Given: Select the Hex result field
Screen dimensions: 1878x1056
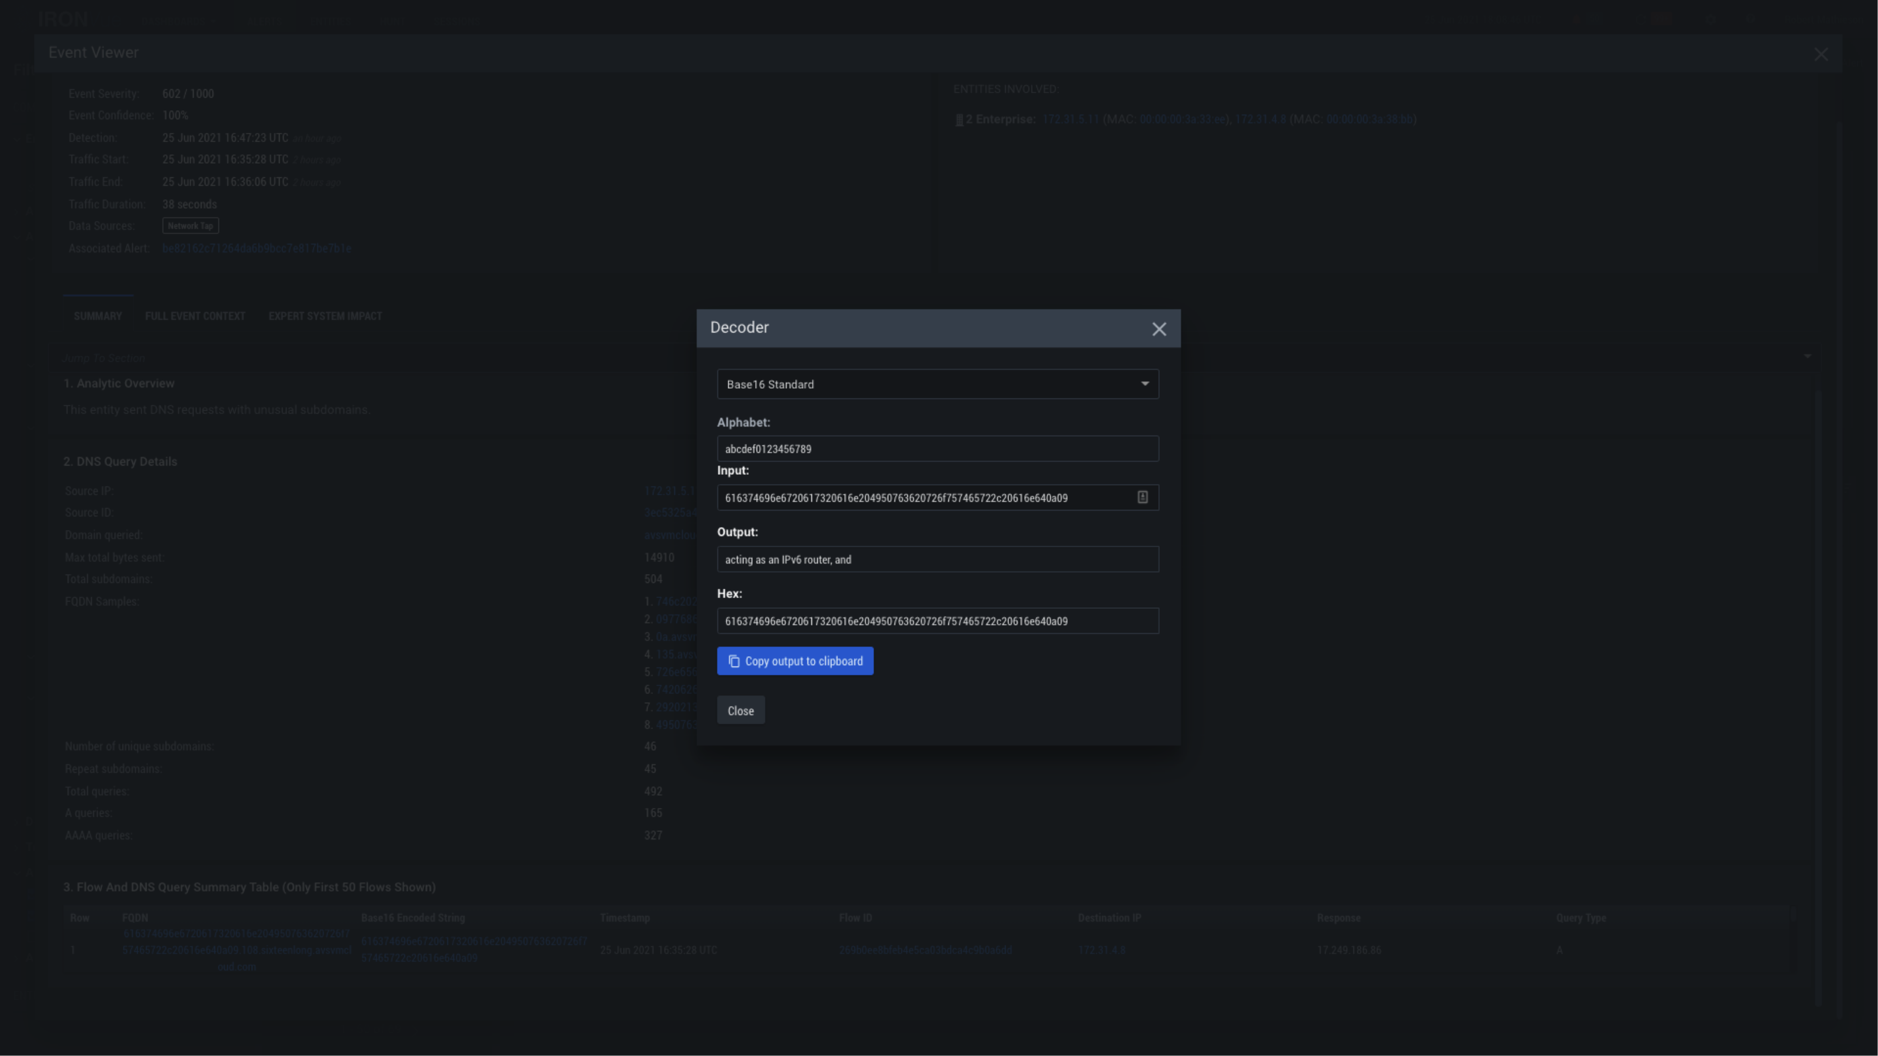Looking at the screenshot, I should click(x=937, y=621).
